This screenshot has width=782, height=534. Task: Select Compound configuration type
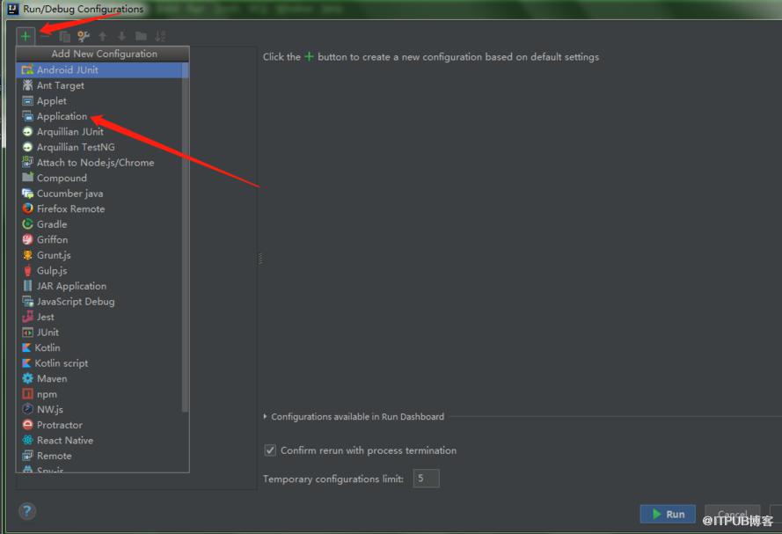[102, 178]
